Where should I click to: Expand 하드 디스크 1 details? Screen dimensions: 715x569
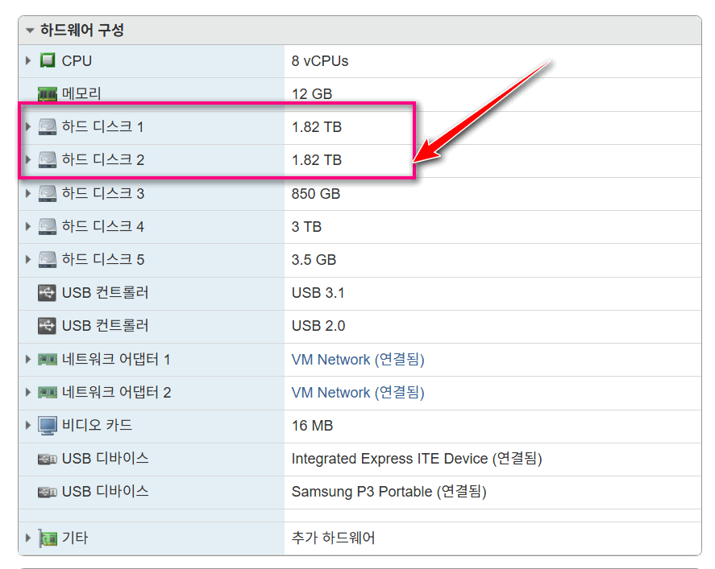pyautogui.click(x=28, y=126)
